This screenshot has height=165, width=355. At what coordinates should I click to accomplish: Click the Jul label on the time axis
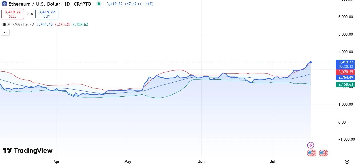click(273, 162)
